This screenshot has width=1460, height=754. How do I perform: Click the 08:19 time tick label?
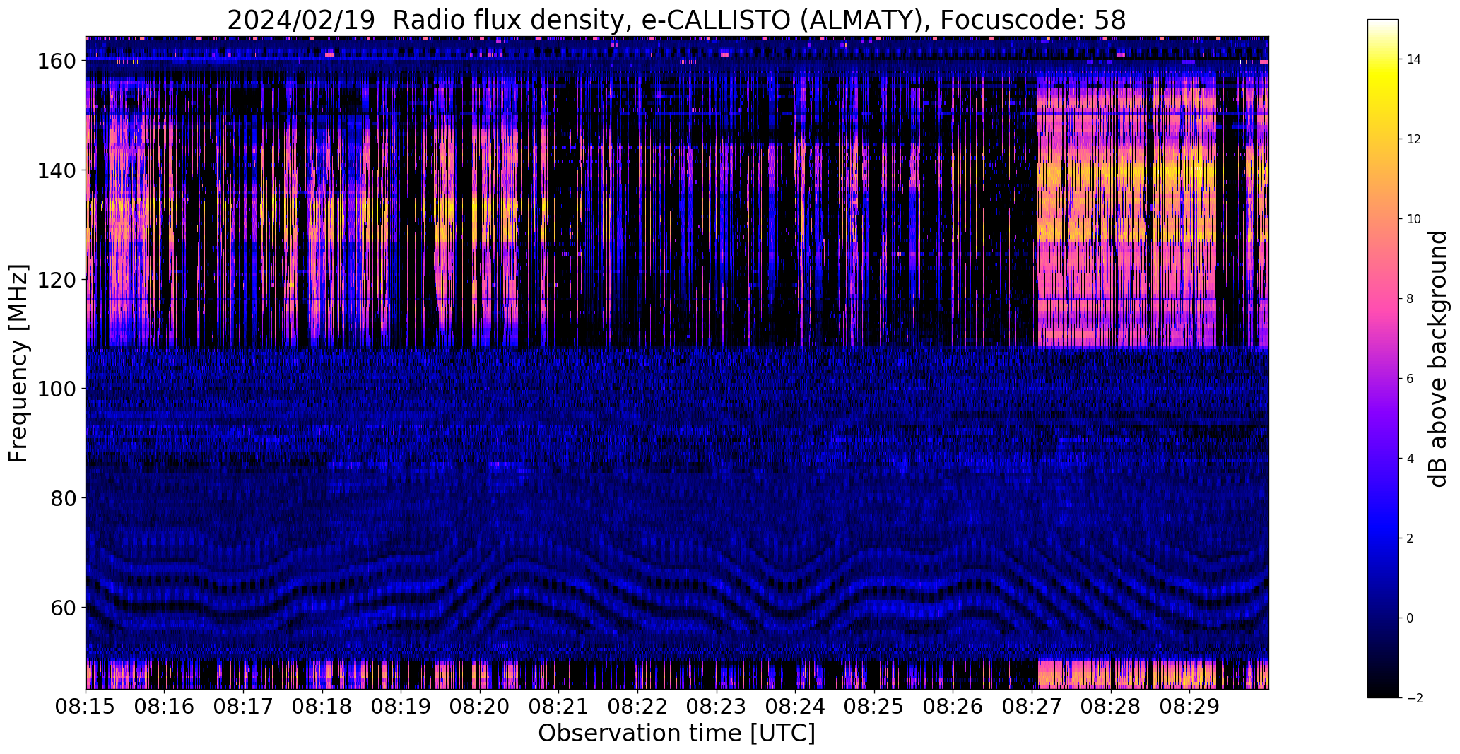click(x=401, y=706)
